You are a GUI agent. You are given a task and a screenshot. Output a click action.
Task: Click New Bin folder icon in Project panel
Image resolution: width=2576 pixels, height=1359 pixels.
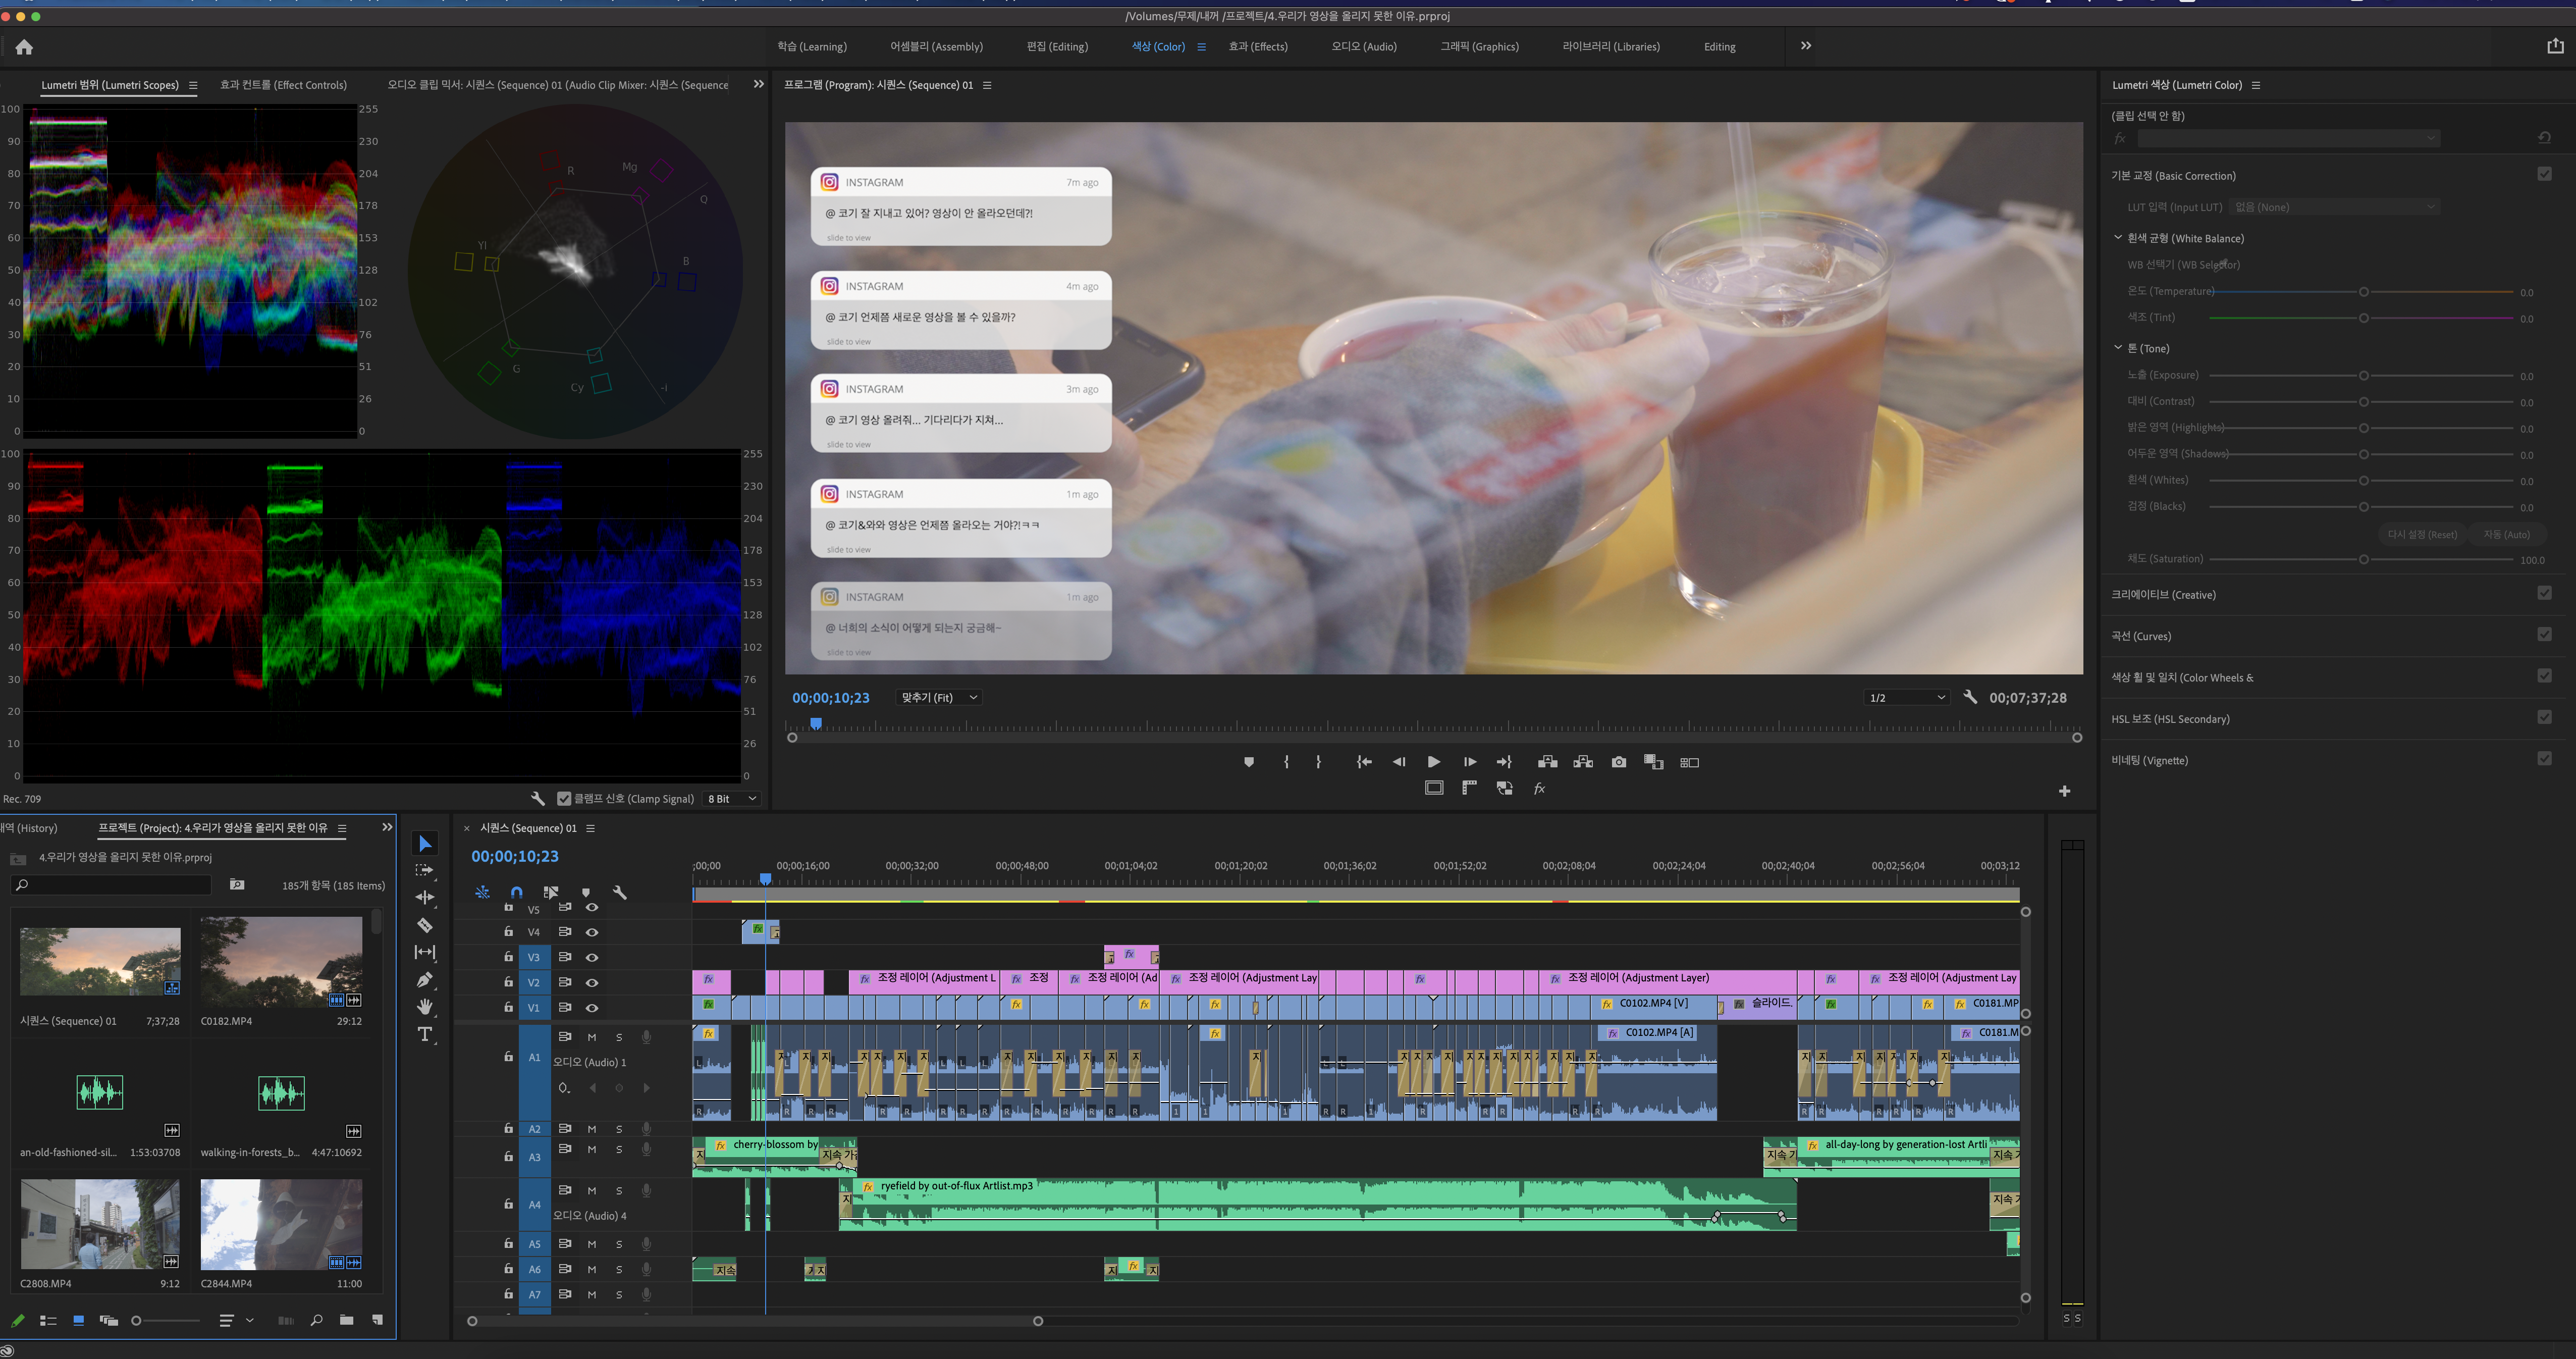tap(346, 1320)
